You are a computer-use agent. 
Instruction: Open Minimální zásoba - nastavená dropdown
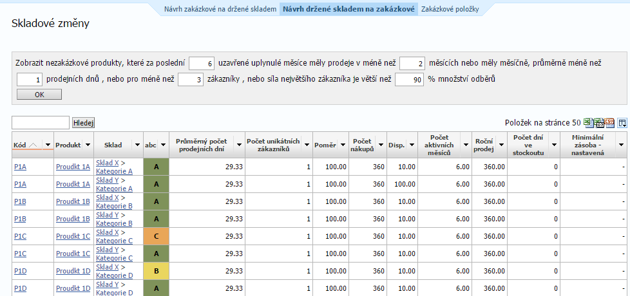(622, 145)
